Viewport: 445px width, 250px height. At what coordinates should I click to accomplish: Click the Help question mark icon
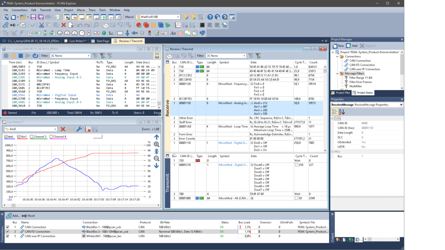pos(210,17)
